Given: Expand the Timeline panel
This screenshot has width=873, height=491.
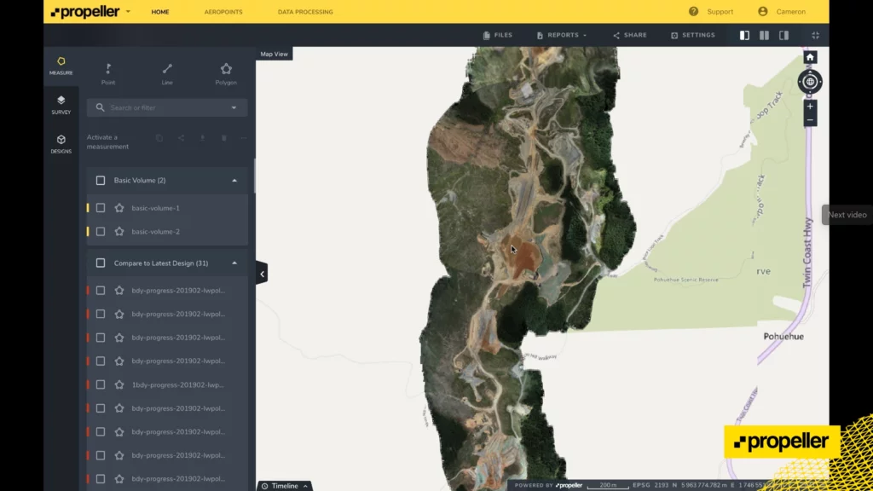Looking at the screenshot, I should (285, 486).
